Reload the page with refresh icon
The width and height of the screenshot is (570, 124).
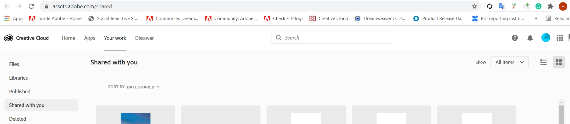[x=31, y=6]
